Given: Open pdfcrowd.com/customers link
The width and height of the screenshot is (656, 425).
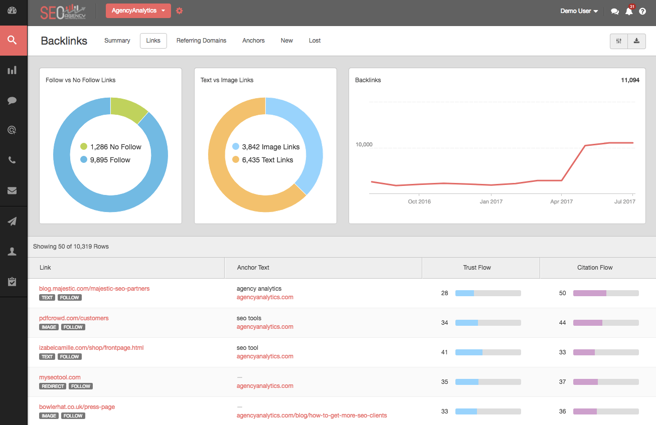Looking at the screenshot, I should [x=74, y=318].
